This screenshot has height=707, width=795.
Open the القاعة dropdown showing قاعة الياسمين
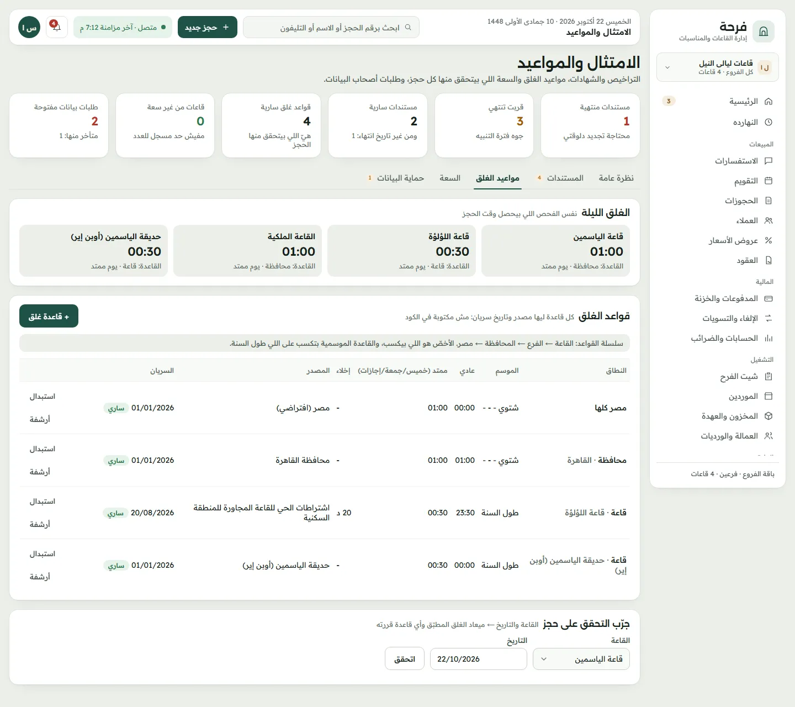click(581, 659)
